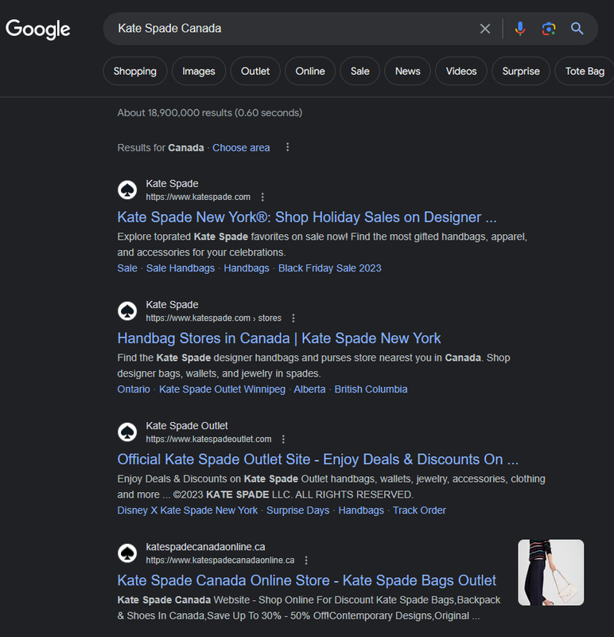Open Black Friday Sale 2023 sitelink
The image size is (614, 637).
pyautogui.click(x=329, y=268)
